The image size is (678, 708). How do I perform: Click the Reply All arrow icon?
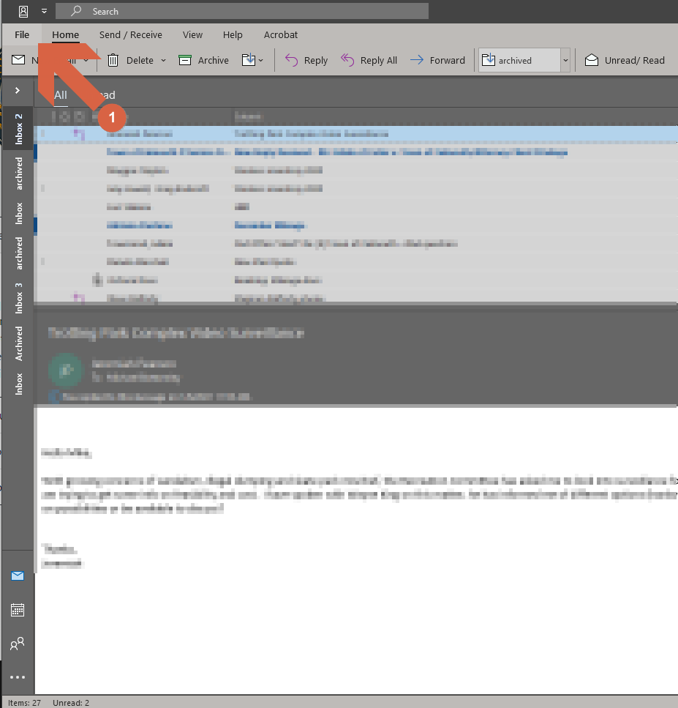[347, 60]
